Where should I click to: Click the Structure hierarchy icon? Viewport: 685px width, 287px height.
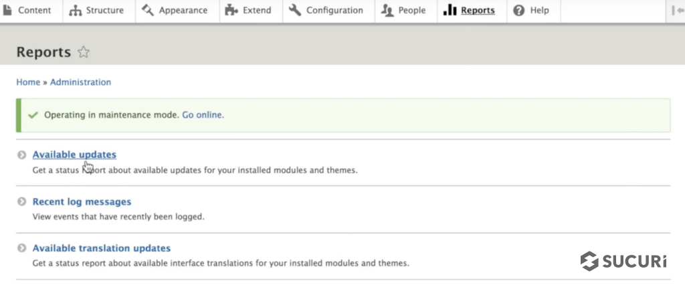click(75, 11)
